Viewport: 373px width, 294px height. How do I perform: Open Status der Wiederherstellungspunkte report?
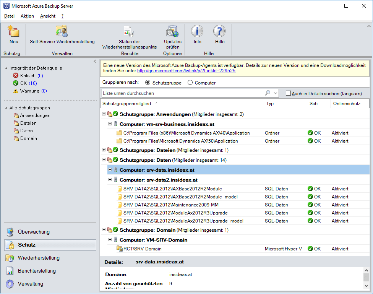[129, 32]
